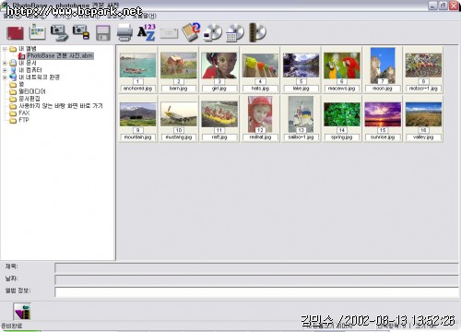Click the 제목 title input field
This screenshot has width=461, height=332.
(x=256, y=267)
